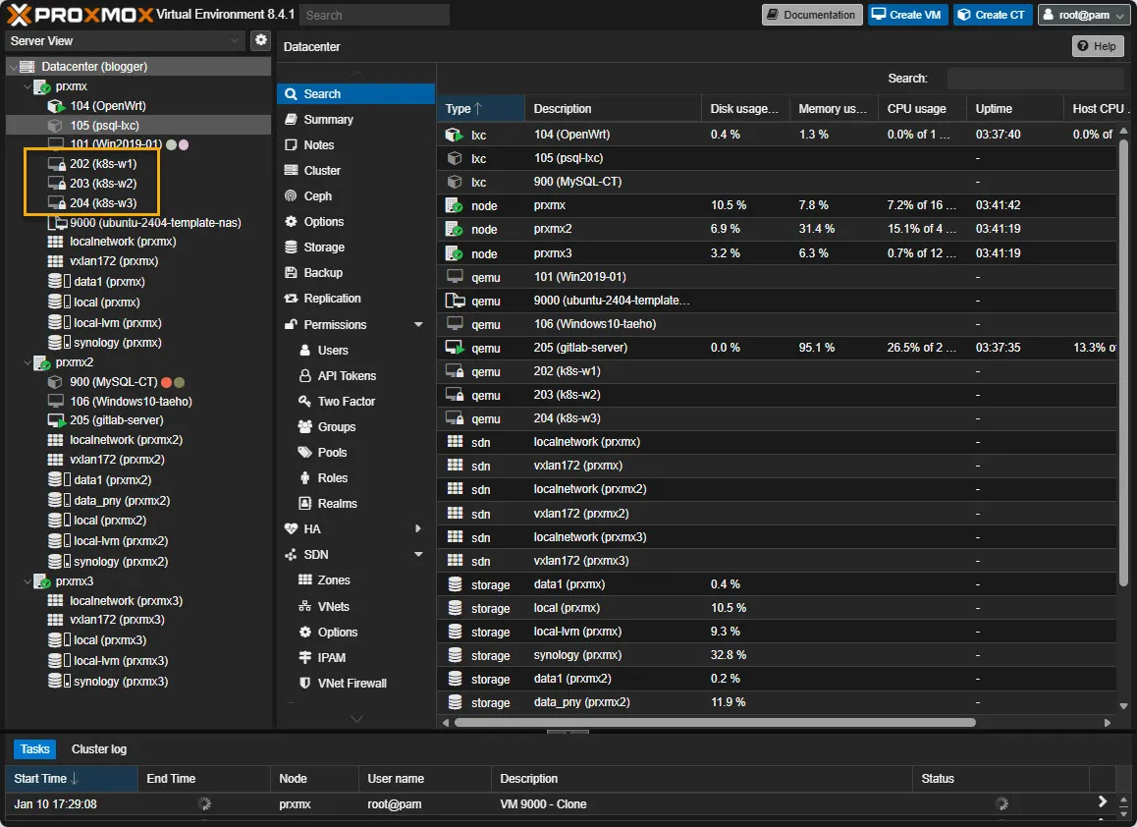This screenshot has width=1137, height=827.
Task: Select 106 (Windows10-taeho) in the tree
Action: pyautogui.click(x=131, y=401)
